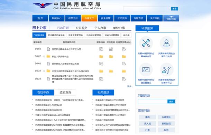Click the 行政审批 FAQ tag
Viewport: 211px width, 135px height.
coord(166,117)
